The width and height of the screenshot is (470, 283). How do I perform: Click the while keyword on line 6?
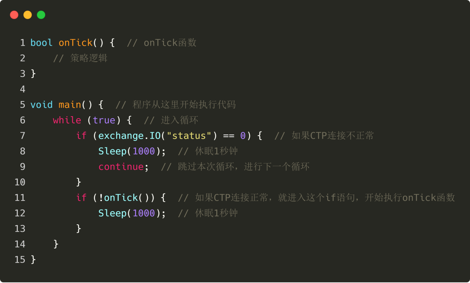pyautogui.click(x=67, y=120)
